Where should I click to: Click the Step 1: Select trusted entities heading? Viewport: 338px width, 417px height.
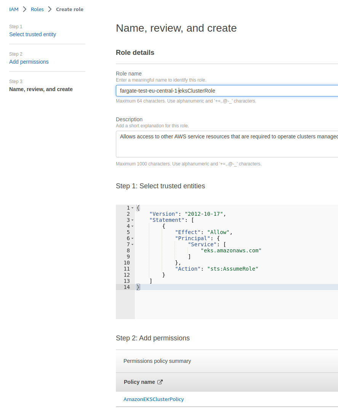pyautogui.click(x=160, y=186)
